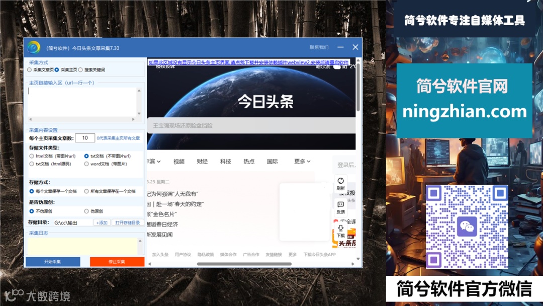
Task: Click the WeChat QR code image
Action: (x=467, y=226)
